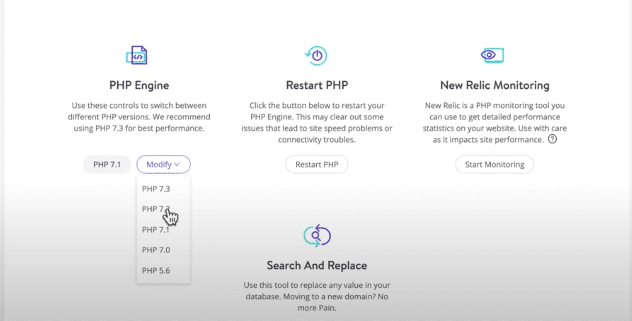
Task: Open the Modify dropdown for PHP versions
Action: pyautogui.click(x=163, y=164)
